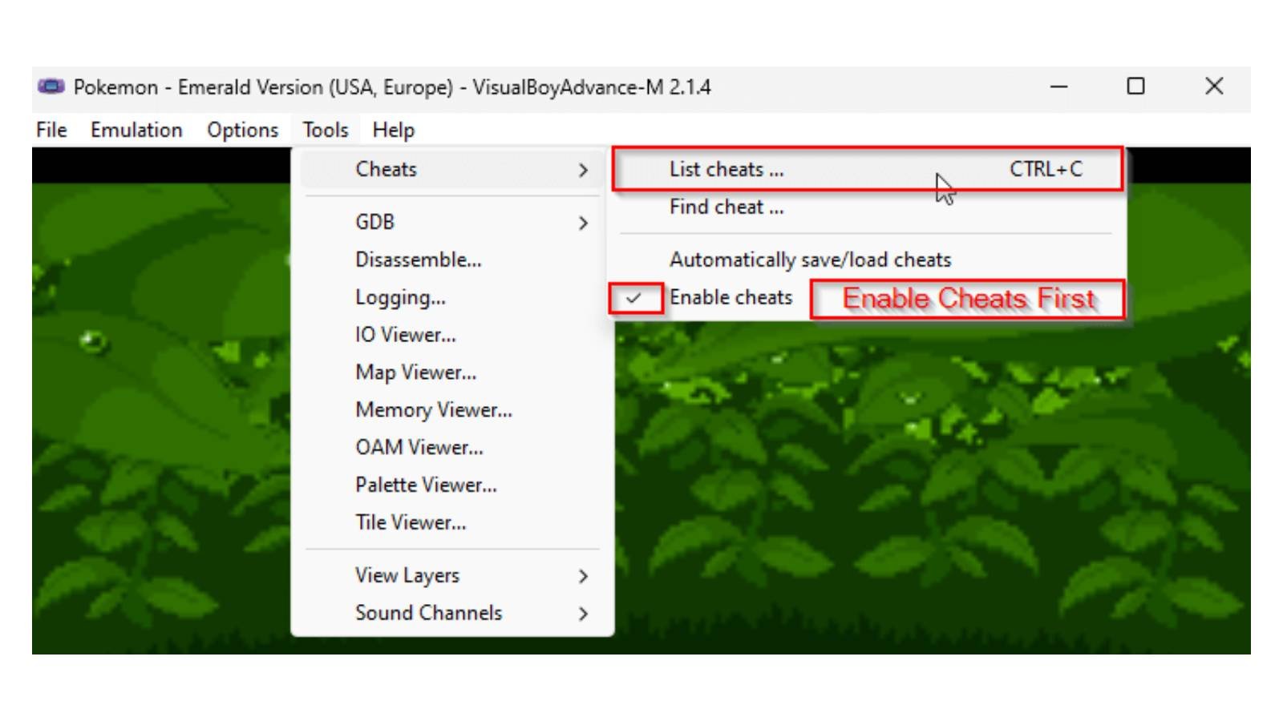Select Find cheat ... option

868,207
